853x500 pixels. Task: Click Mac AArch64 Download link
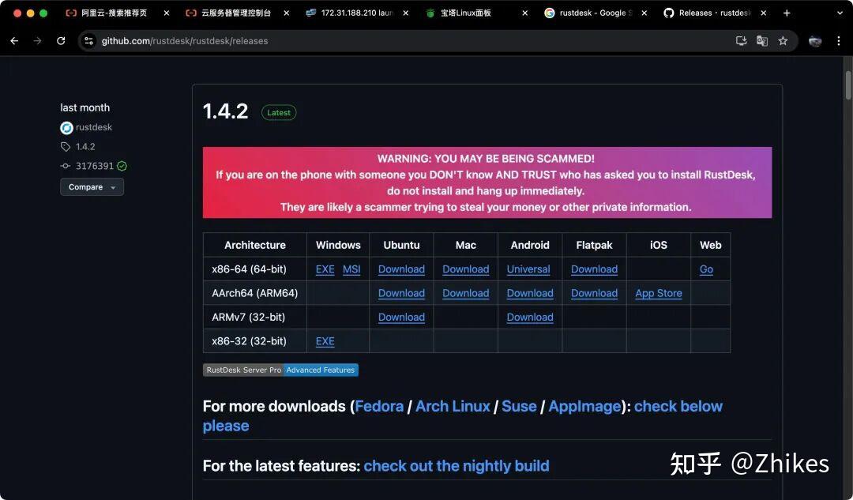[466, 293]
